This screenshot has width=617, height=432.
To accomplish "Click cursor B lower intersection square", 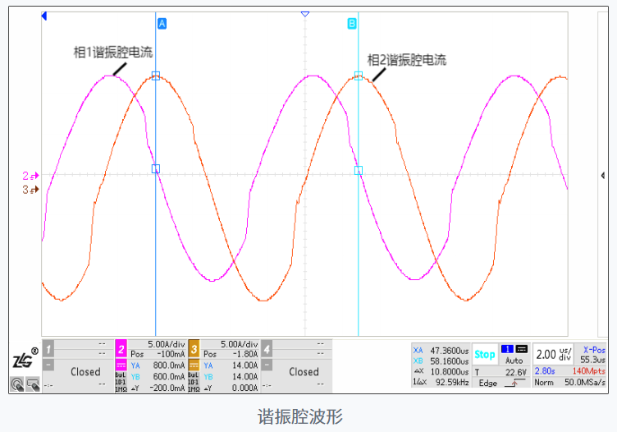I will pyautogui.click(x=359, y=171).
